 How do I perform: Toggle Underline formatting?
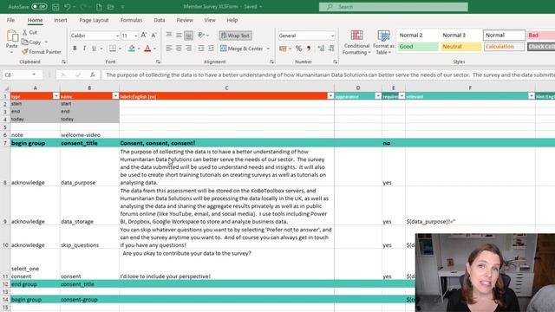click(94, 49)
